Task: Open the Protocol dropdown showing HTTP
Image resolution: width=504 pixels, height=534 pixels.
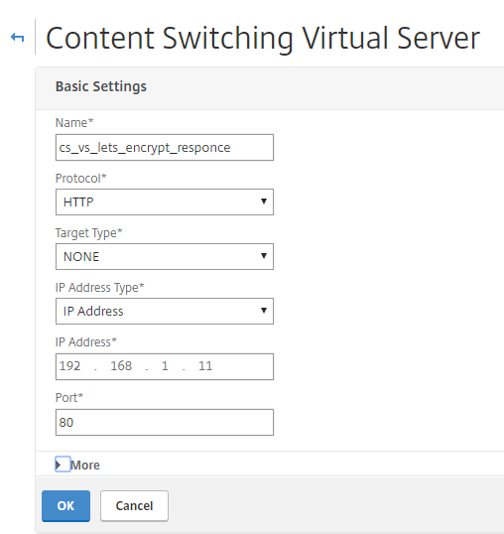Action: pos(165,201)
